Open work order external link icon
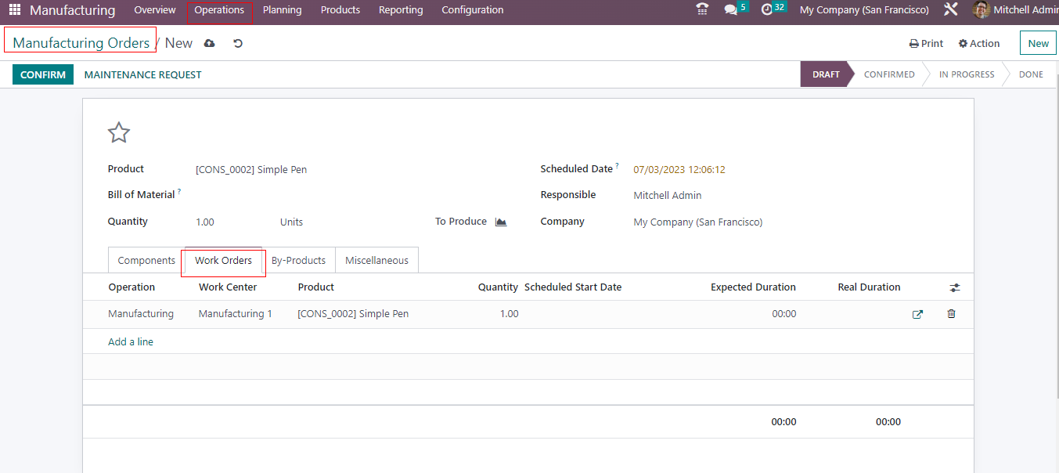1059x473 pixels. pos(917,314)
